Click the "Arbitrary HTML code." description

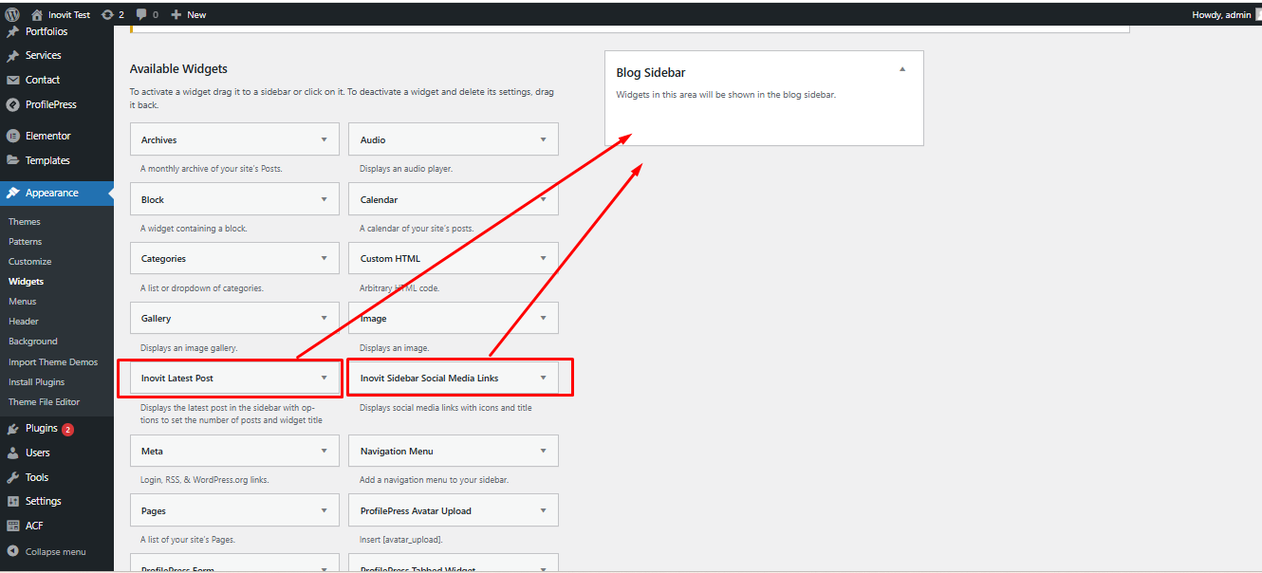point(399,288)
